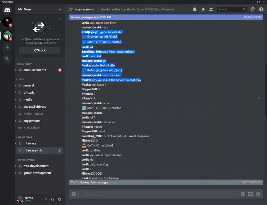Collapse the TALK channel category

click(21, 79)
